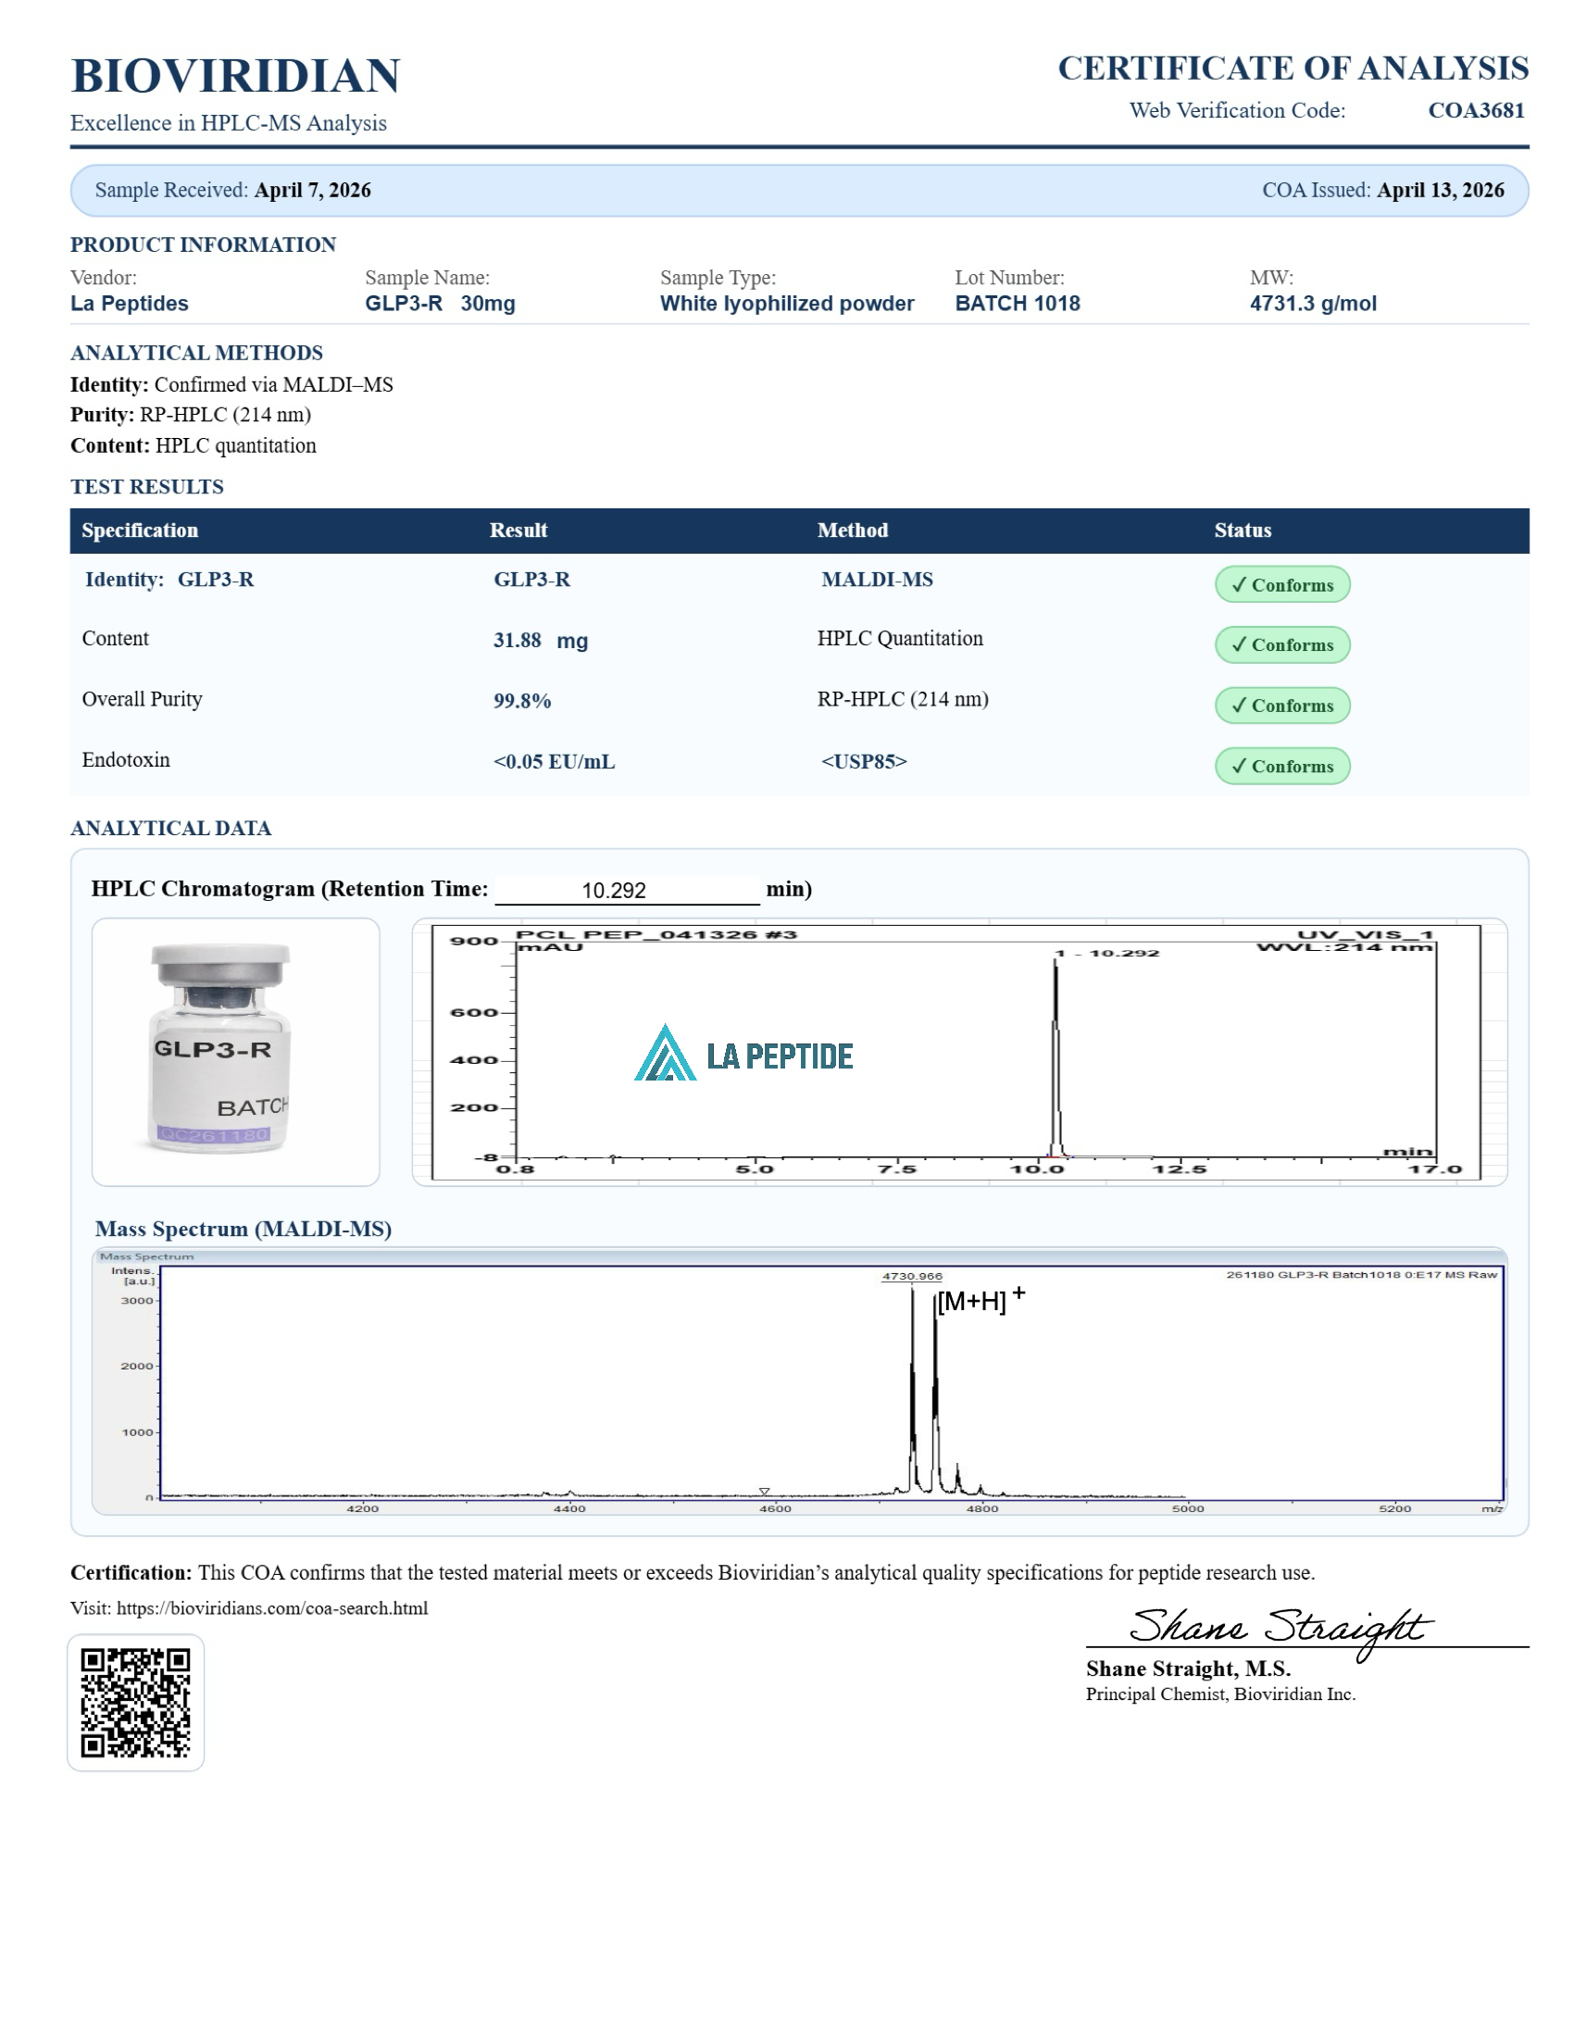Open the bioviridians.com coa-search link
The image size is (1574, 2037).
pos(271,1608)
